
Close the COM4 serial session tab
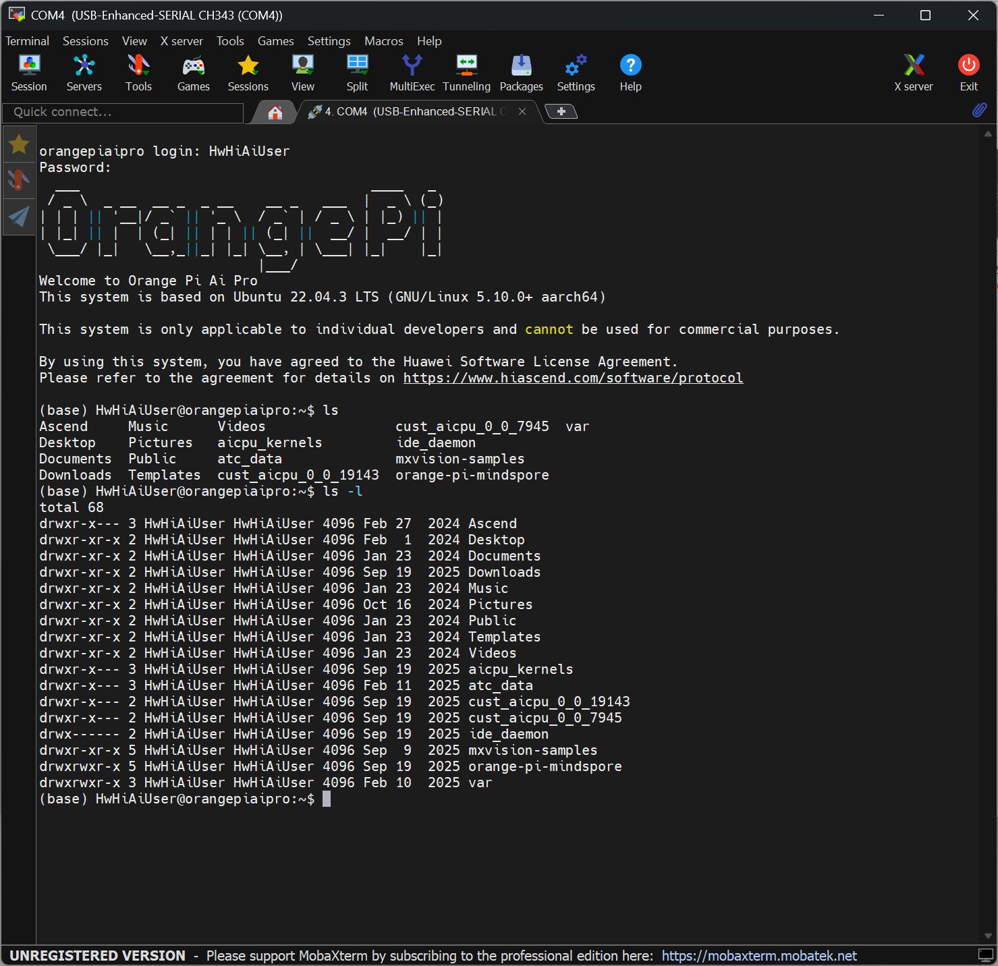522,112
